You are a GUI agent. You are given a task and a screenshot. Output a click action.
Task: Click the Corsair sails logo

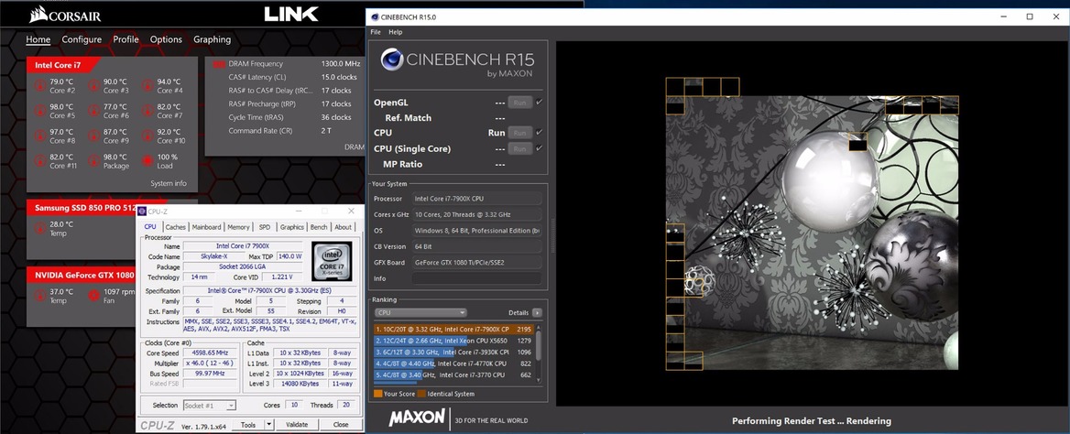[x=38, y=14]
